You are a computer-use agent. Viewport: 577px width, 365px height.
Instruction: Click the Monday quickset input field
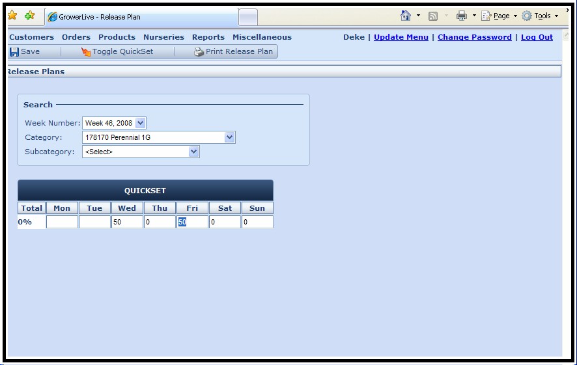[x=62, y=222]
